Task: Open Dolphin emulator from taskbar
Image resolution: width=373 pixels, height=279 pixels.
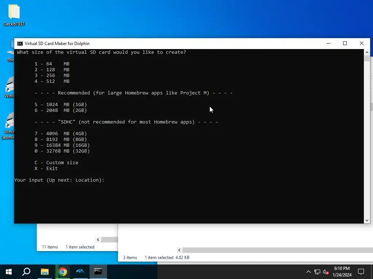Action: pos(81,272)
